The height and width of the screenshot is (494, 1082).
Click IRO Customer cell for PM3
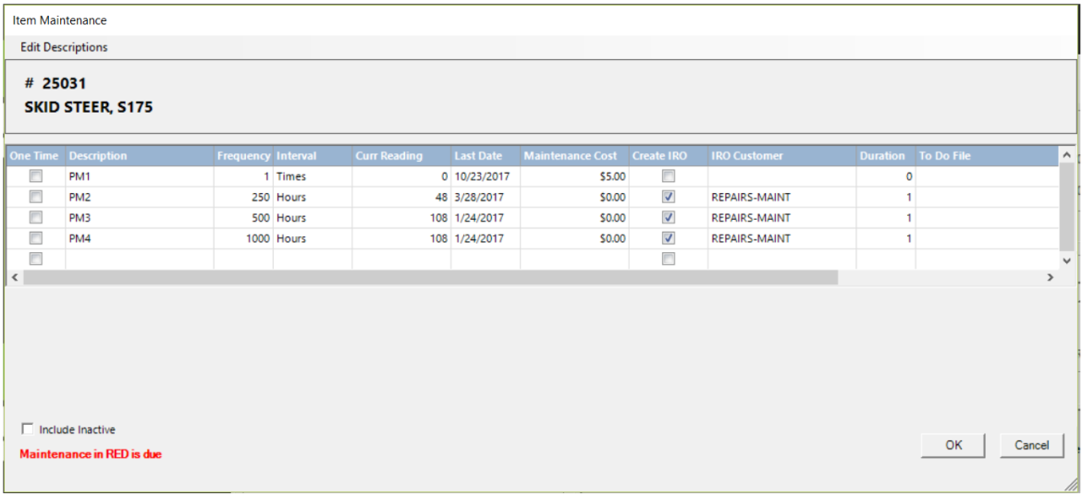pos(781,218)
